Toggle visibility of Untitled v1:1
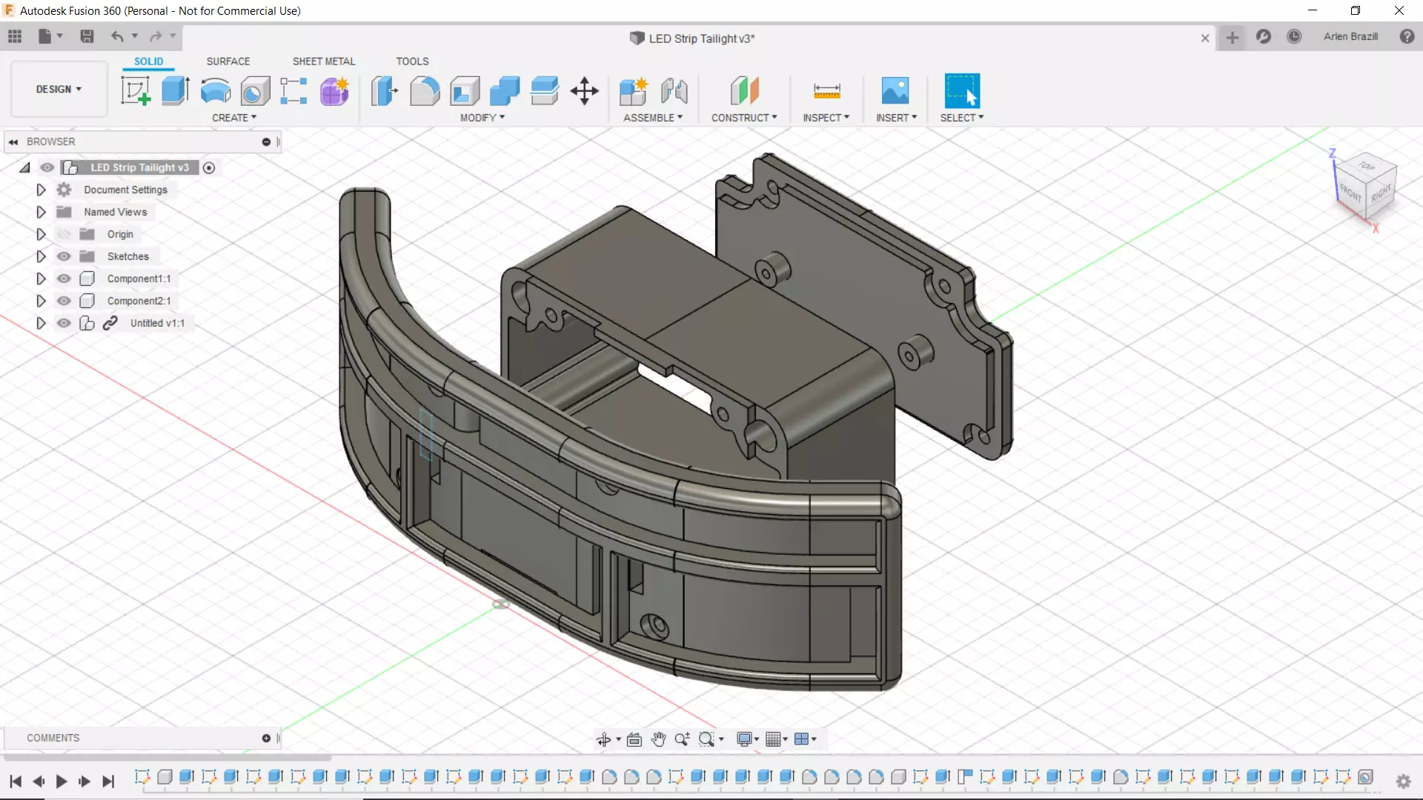1423x800 pixels. click(x=64, y=323)
